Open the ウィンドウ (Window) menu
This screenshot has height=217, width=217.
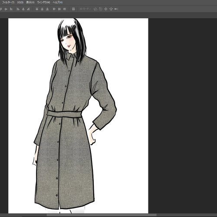tap(43, 3)
